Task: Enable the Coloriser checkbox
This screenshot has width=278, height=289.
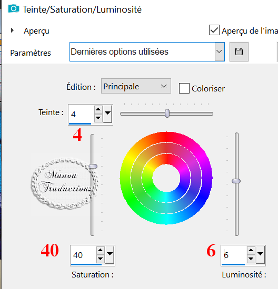Action: pos(184,88)
